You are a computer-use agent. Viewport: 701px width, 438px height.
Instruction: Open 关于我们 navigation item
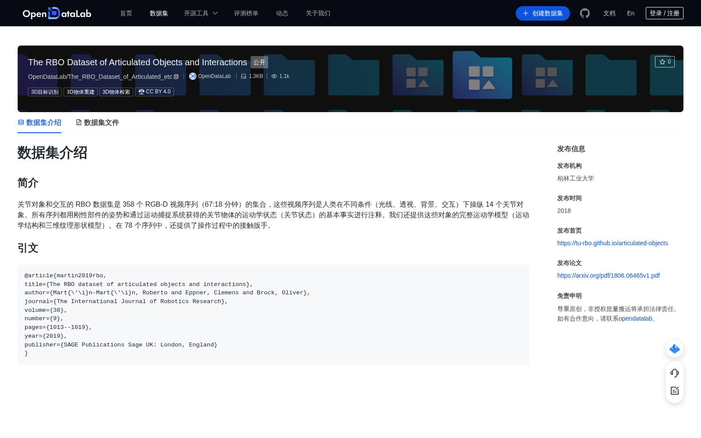[318, 13]
